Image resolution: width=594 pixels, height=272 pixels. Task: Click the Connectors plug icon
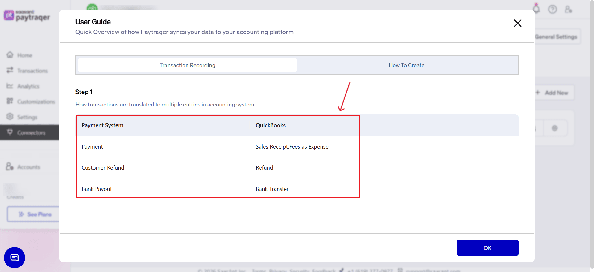pyautogui.click(x=10, y=132)
